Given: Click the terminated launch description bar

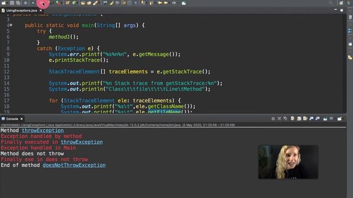Looking at the screenshot, I should [118, 125].
